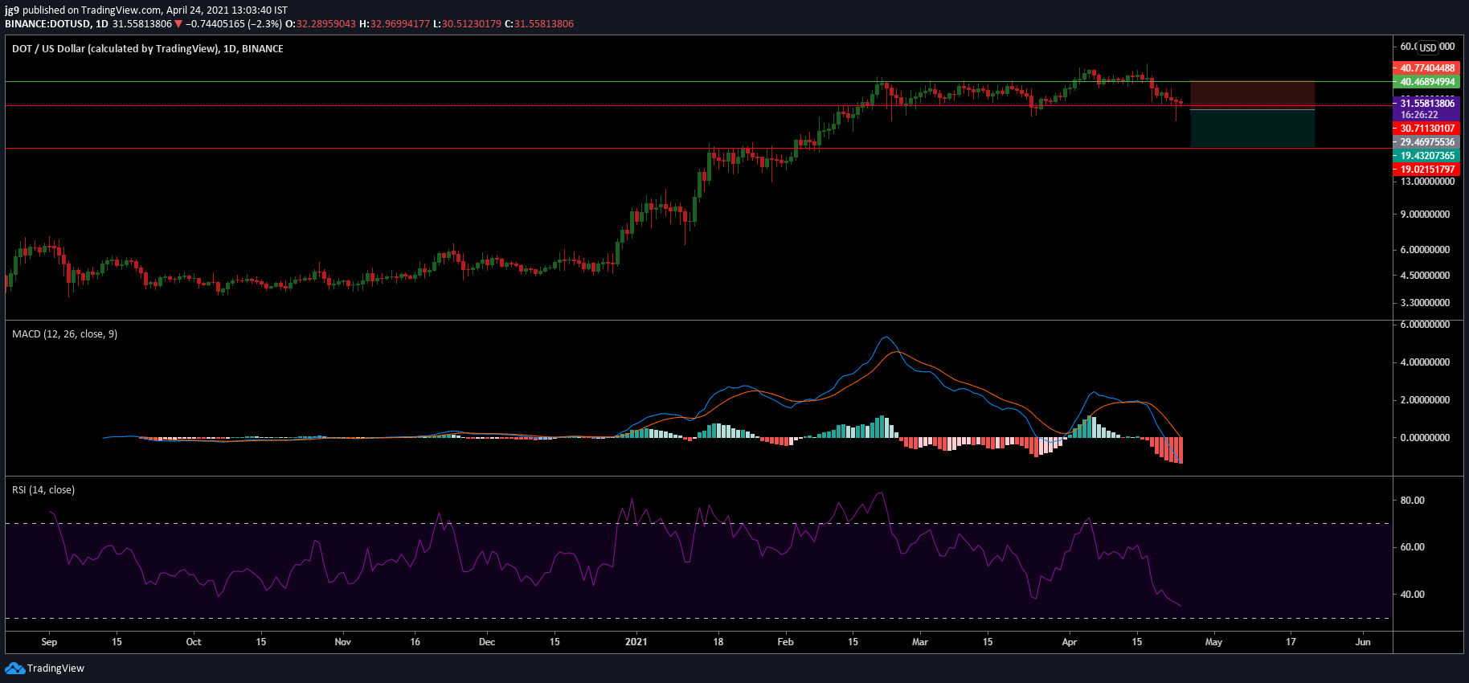
Task: Click the TradingView cloud logo icon
Action: coord(14,669)
